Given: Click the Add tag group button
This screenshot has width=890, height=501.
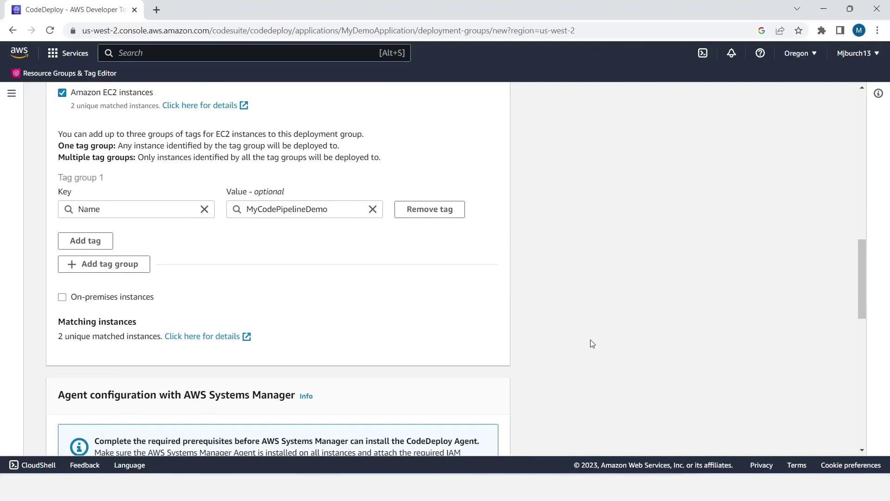Looking at the screenshot, I should click(x=104, y=264).
